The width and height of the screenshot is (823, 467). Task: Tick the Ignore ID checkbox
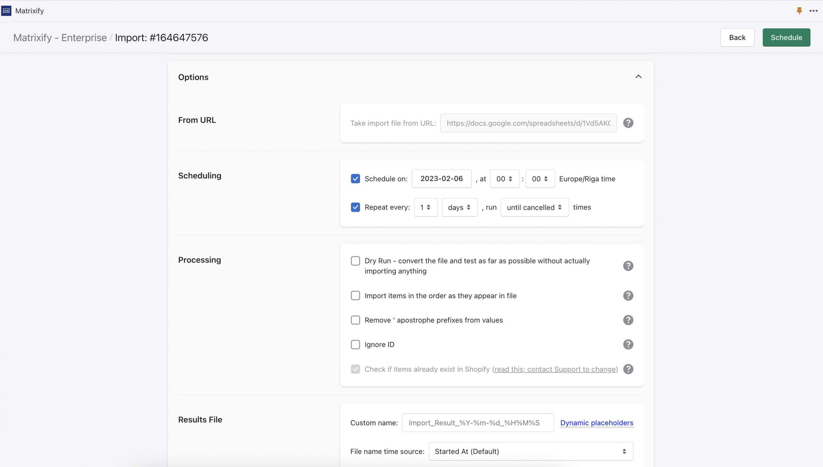(x=355, y=344)
